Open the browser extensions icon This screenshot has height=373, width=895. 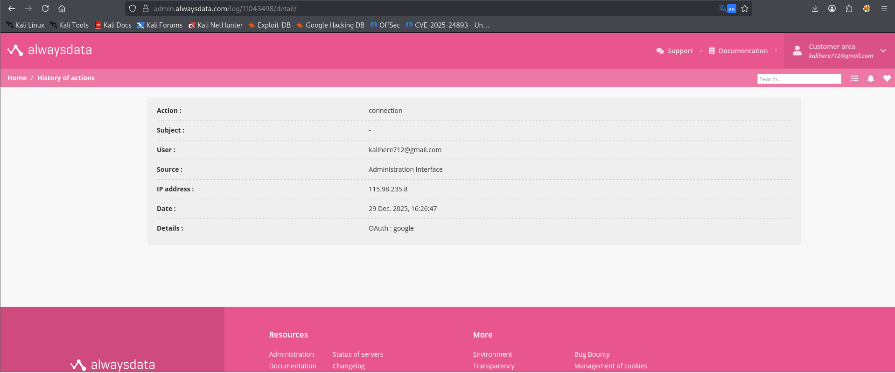click(x=849, y=8)
